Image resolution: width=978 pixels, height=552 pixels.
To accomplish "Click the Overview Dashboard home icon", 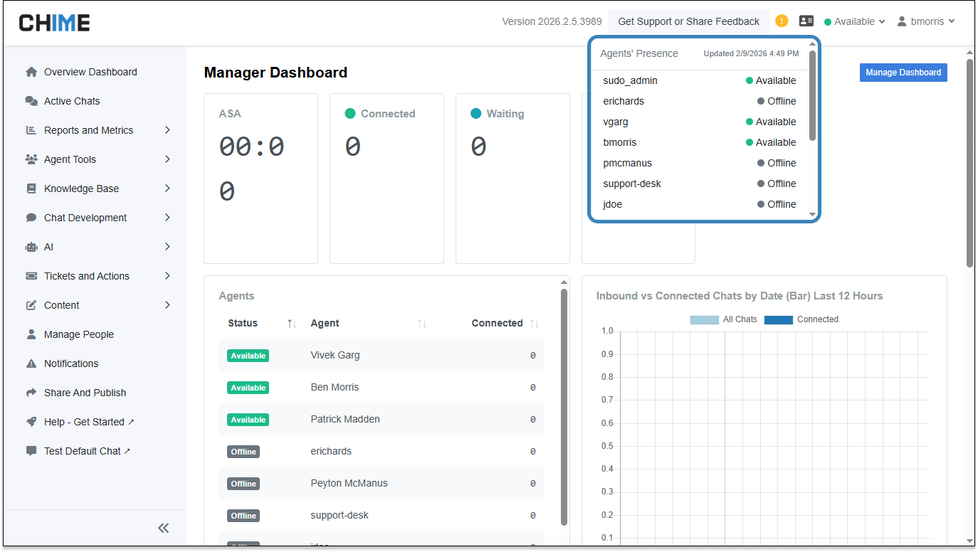I will [31, 72].
